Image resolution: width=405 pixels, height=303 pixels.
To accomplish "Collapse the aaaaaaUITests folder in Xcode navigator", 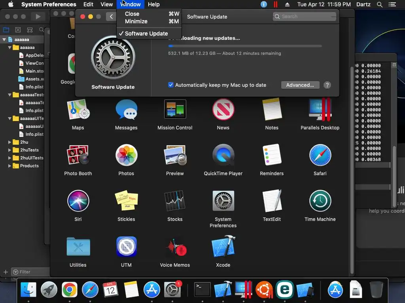I will 9,118.
